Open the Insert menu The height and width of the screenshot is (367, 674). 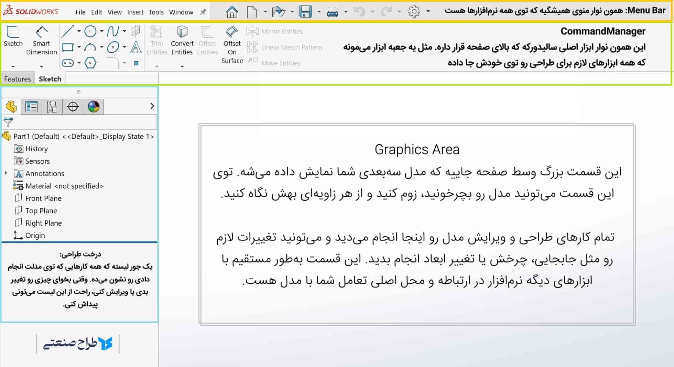[135, 12]
